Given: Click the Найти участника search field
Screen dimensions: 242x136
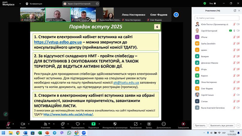Looking at the screenshot, I should (x=217, y=18).
